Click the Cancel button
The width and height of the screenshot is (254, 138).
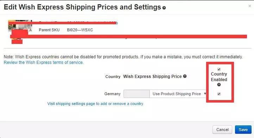tap(222, 130)
